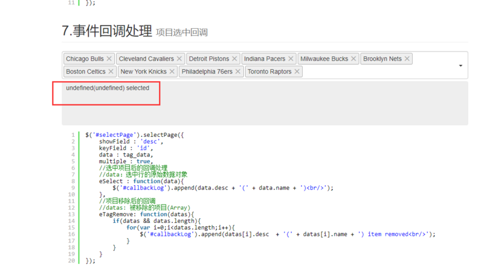
Task: Click the 'item removed' append code line
Action: (287, 234)
